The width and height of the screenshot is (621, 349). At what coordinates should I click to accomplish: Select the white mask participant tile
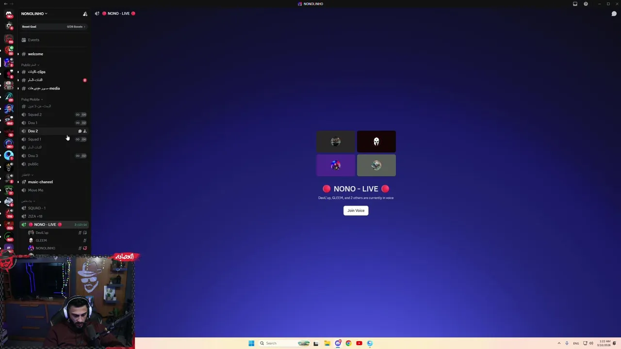click(376, 142)
